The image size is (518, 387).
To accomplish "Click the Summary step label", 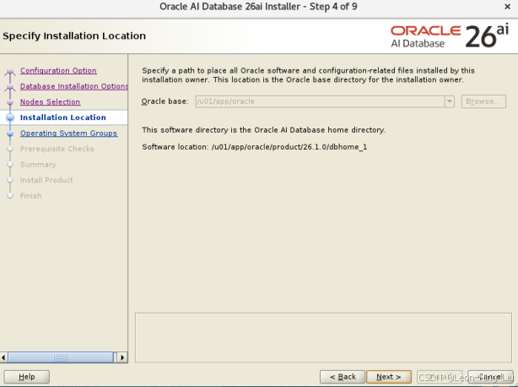I will (38, 165).
